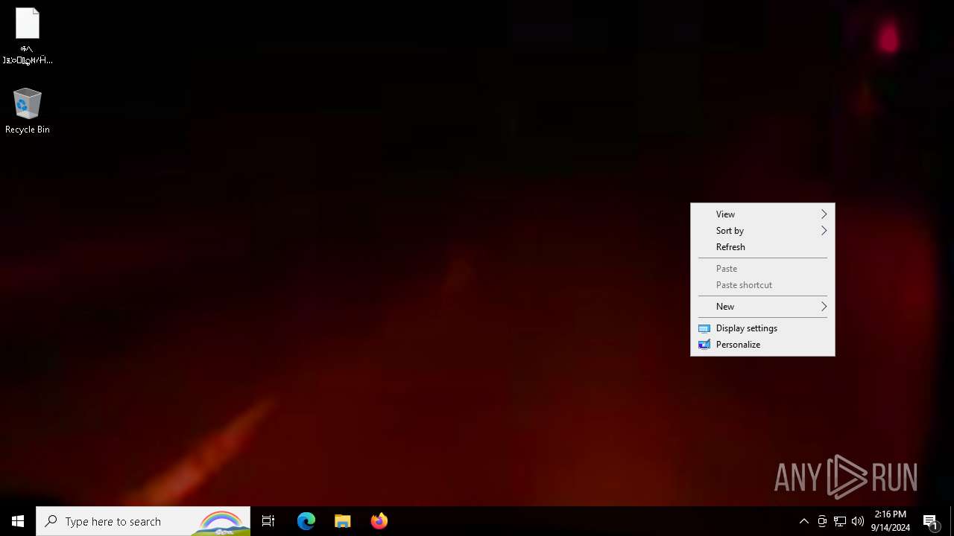Screen dimensions: 954x536
Task: Launch Firefox from the taskbar
Action: pyautogui.click(x=379, y=521)
